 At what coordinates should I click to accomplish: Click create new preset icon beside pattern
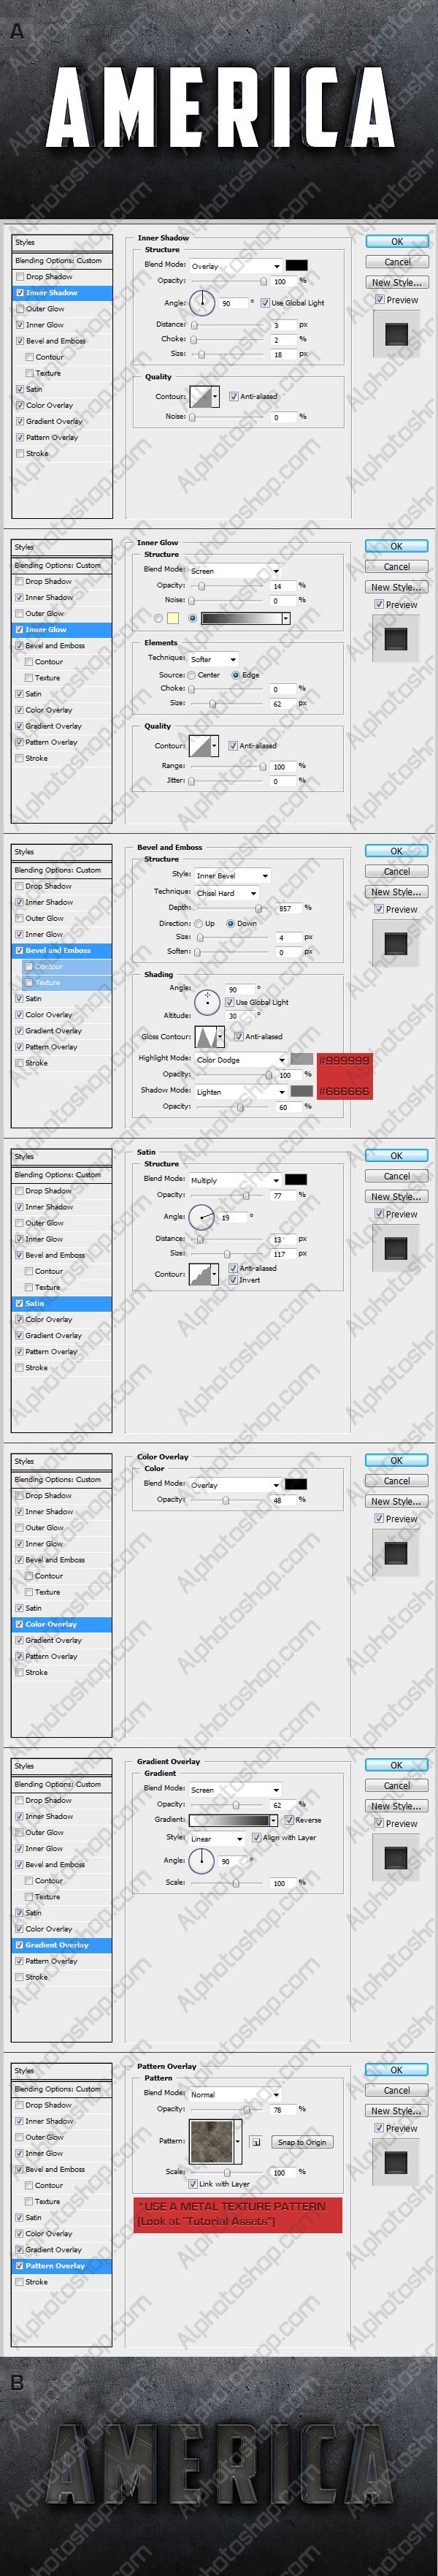click(256, 2142)
